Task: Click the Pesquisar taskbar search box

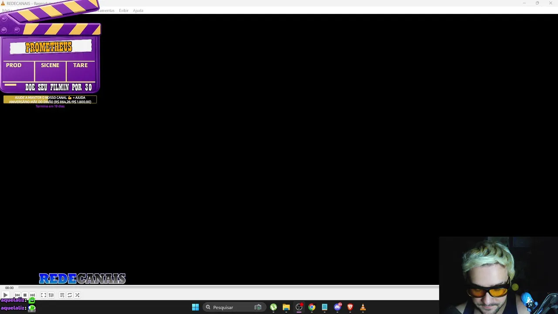Action: tap(234, 307)
